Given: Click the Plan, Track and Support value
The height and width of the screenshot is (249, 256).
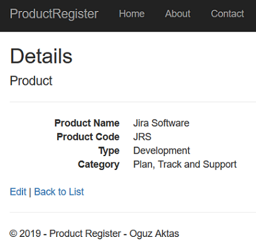Looking at the screenshot, I should [185, 165].
